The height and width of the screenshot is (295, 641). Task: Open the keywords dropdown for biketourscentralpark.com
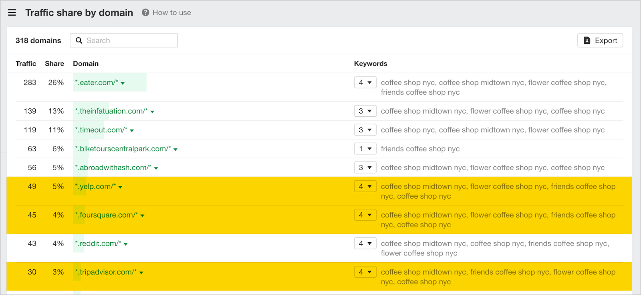365,149
